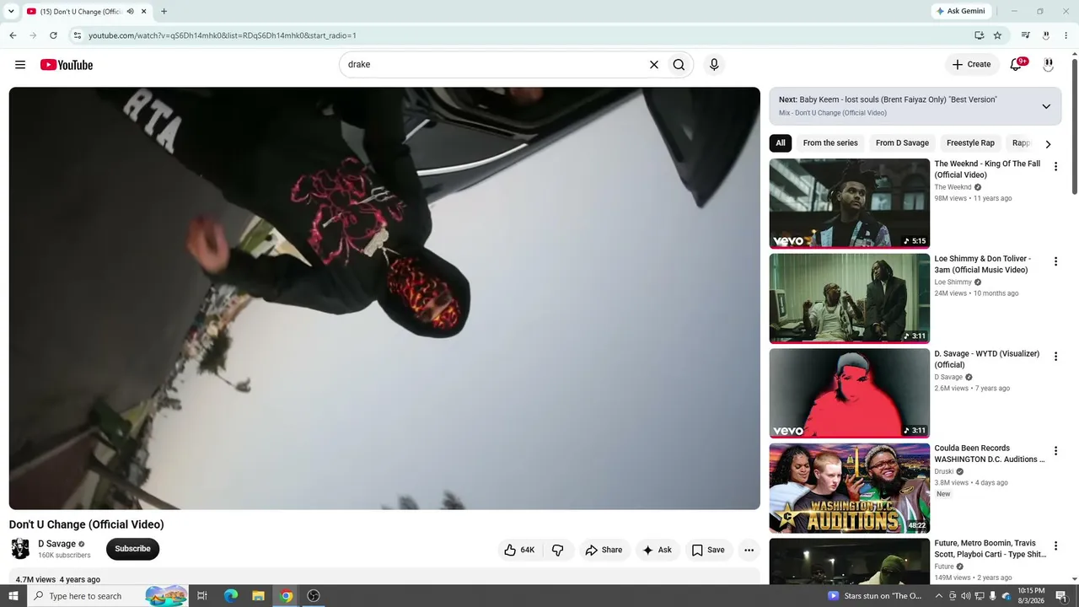The image size is (1079, 607).
Task: Open options for Loe Shimmy video
Action: click(x=1055, y=262)
